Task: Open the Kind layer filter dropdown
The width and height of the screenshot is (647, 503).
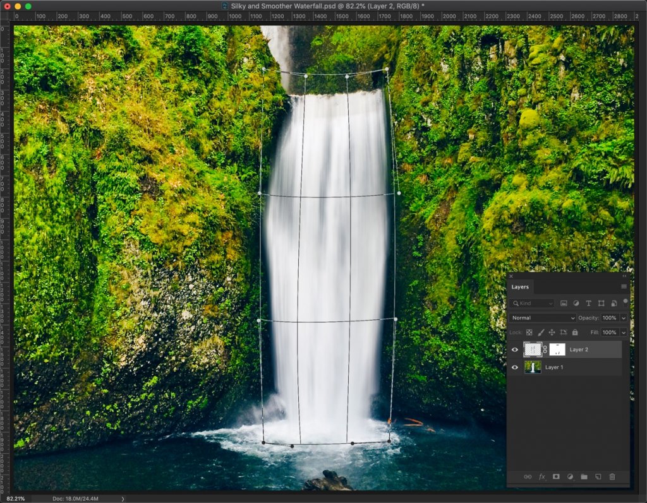Action: (533, 303)
